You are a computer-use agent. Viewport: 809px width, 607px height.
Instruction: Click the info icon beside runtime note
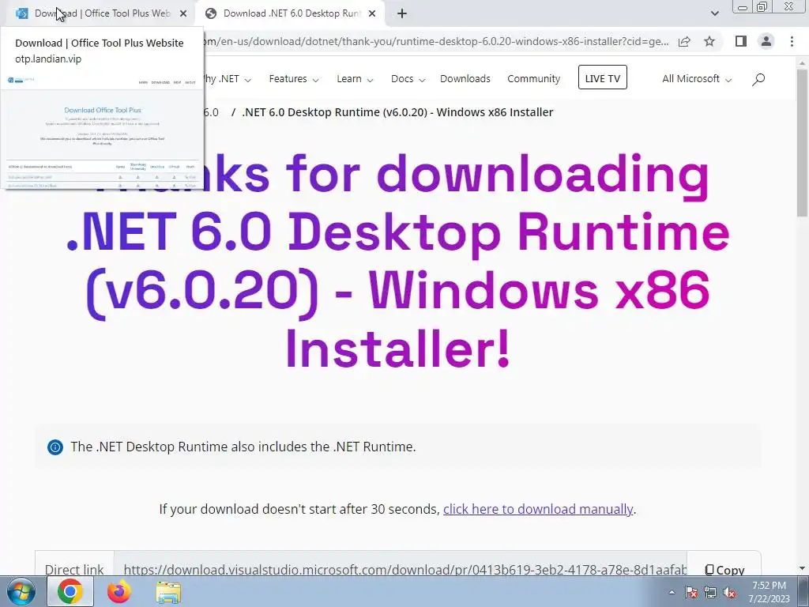tap(55, 447)
